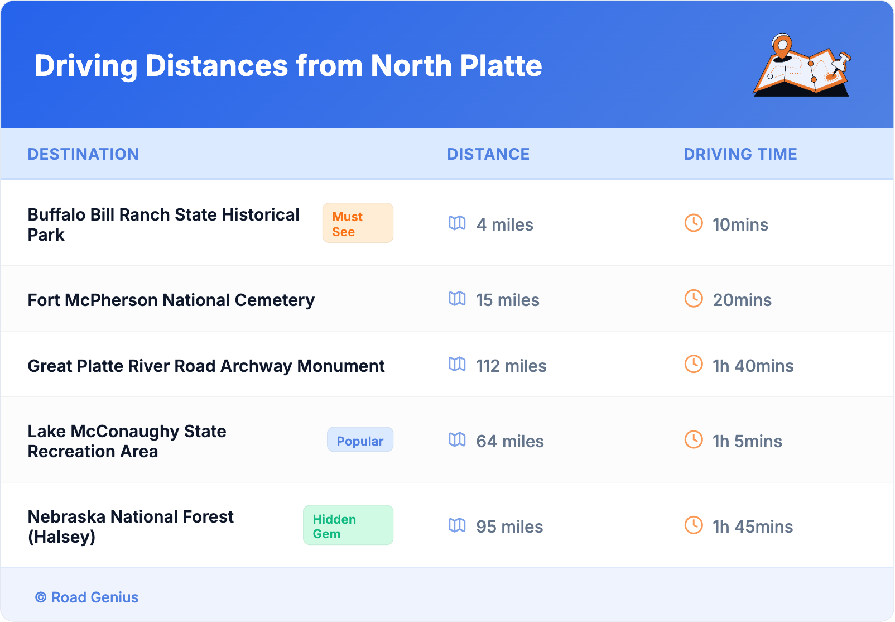Click clock icon beside 10mins
This screenshot has height=622, width=895.
pos(694,223)
